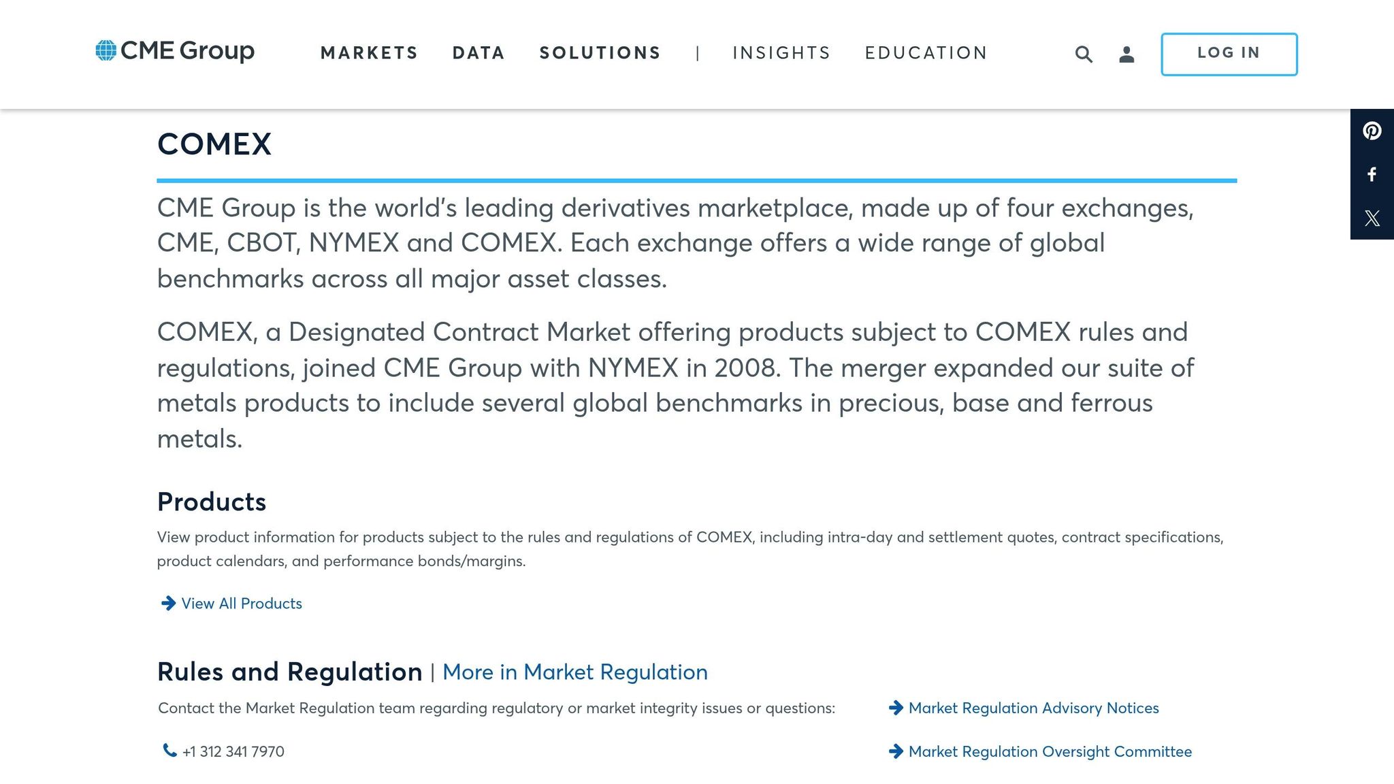Click the LOG IN button
Screen dimensions: 1394x784
coord(1228,53)
